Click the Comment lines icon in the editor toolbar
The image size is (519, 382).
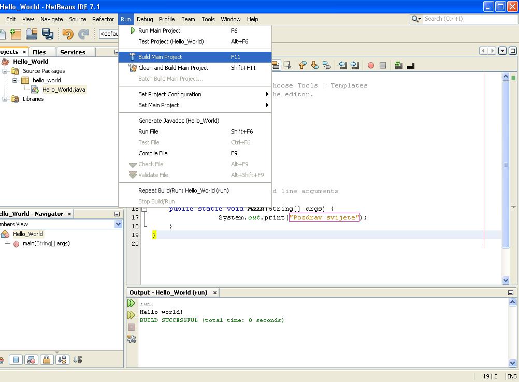[398, 65]
